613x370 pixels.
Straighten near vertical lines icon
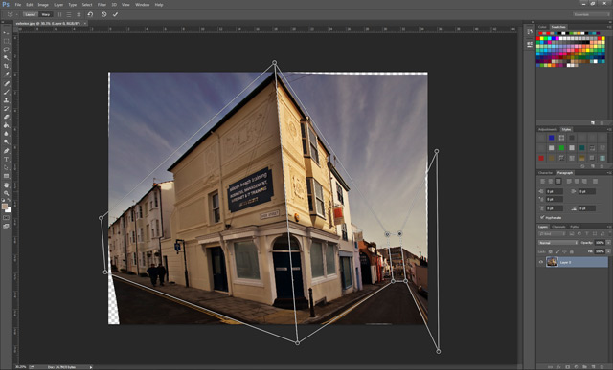[x=59, y=14]
